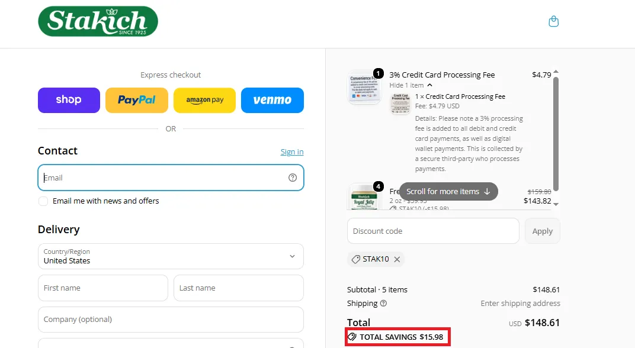This screenshot has height=348, width=635.
Task: Click the shipping info question mark icon
Action: pos(383,303)
